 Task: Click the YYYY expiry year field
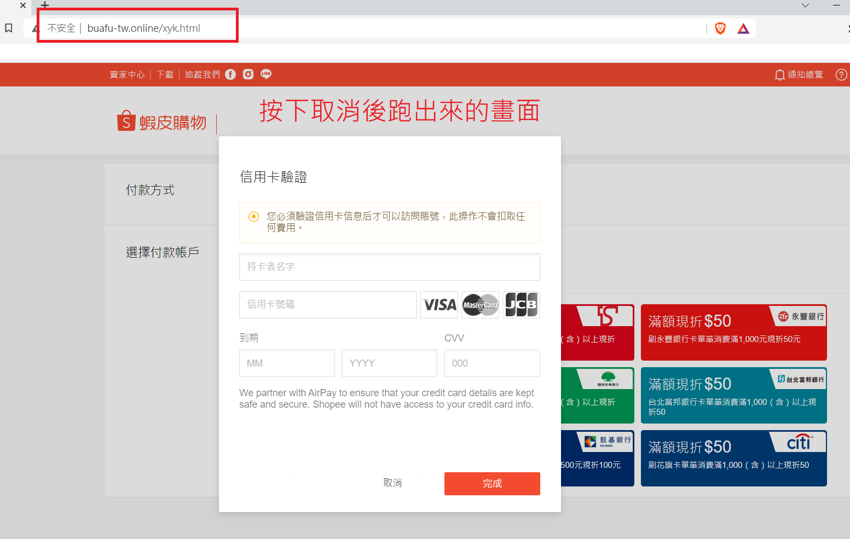point(389,363)
